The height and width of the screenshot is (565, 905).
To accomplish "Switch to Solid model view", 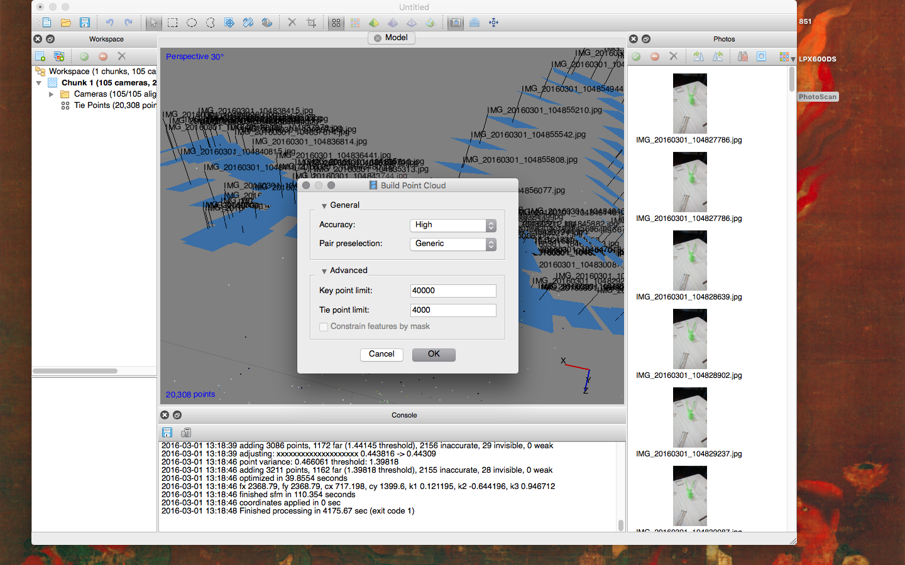I will pos(393,23).
